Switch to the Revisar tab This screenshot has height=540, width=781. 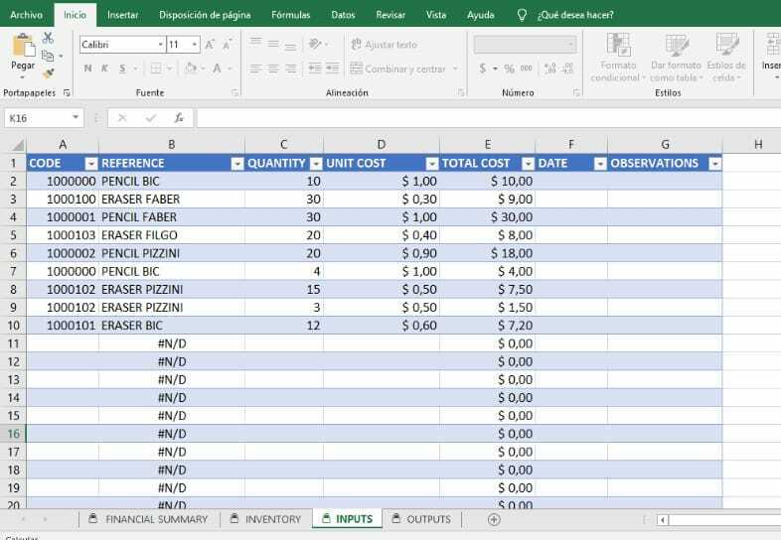(390, 15)
